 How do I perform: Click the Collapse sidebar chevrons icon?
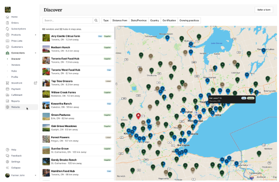7,167
